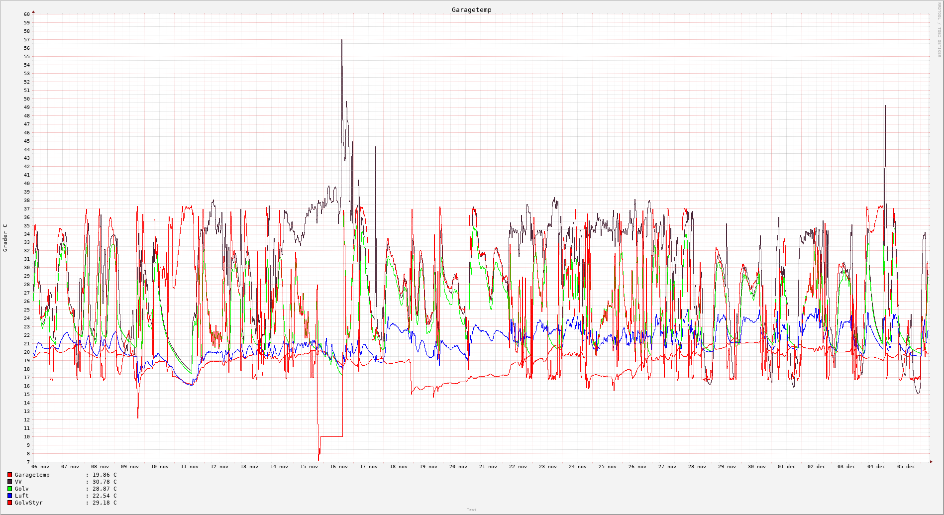Screen dimensions: 944x515
Task: Click the green Golv legend swatch
Action: tap(9, 489)
